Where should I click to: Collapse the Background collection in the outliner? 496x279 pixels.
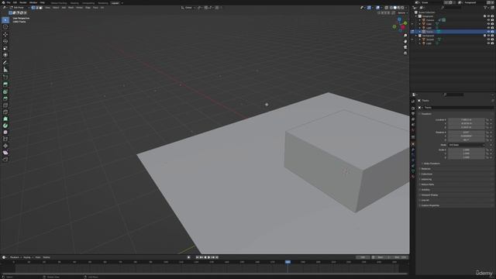[416, 36]
